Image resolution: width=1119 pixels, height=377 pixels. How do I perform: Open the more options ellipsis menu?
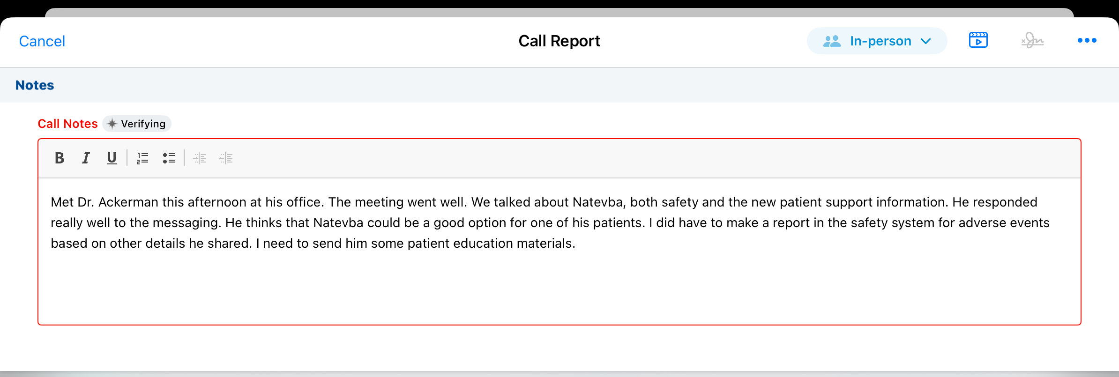pyautogui.click(x=1087, y=41)
